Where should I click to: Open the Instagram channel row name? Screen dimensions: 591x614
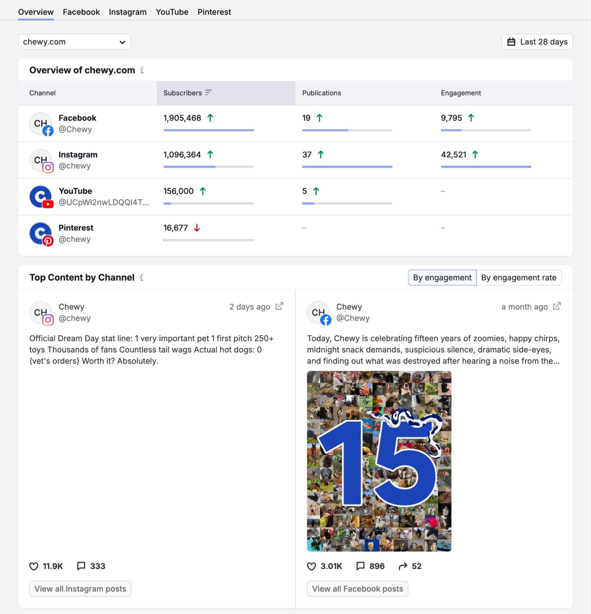78,154
